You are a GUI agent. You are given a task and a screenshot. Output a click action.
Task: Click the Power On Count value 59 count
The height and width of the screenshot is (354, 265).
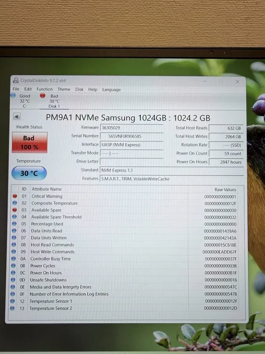click(x=226, y=153)
